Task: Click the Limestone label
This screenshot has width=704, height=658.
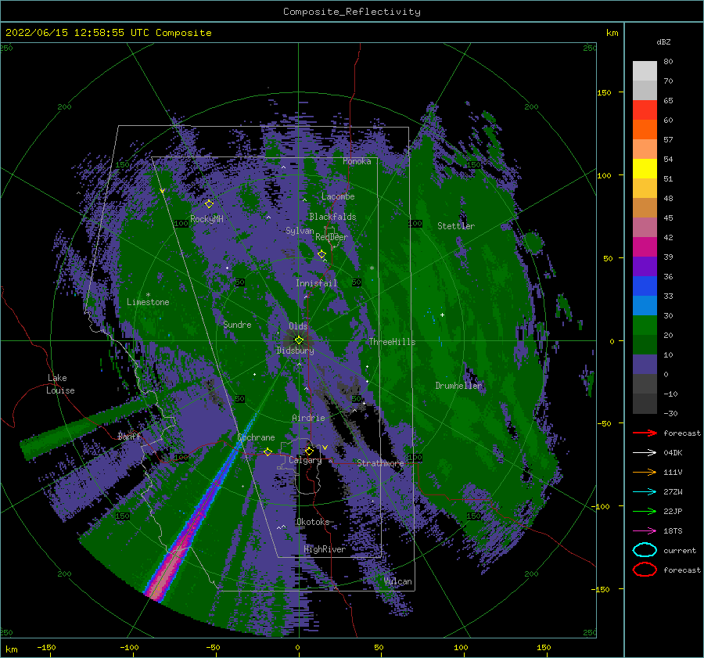Action: (x=148, y=302)
